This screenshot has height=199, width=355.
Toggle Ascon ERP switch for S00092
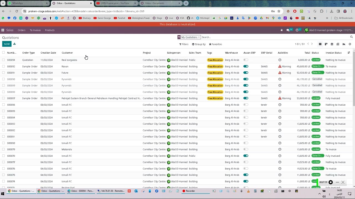(x=246, y=66)
